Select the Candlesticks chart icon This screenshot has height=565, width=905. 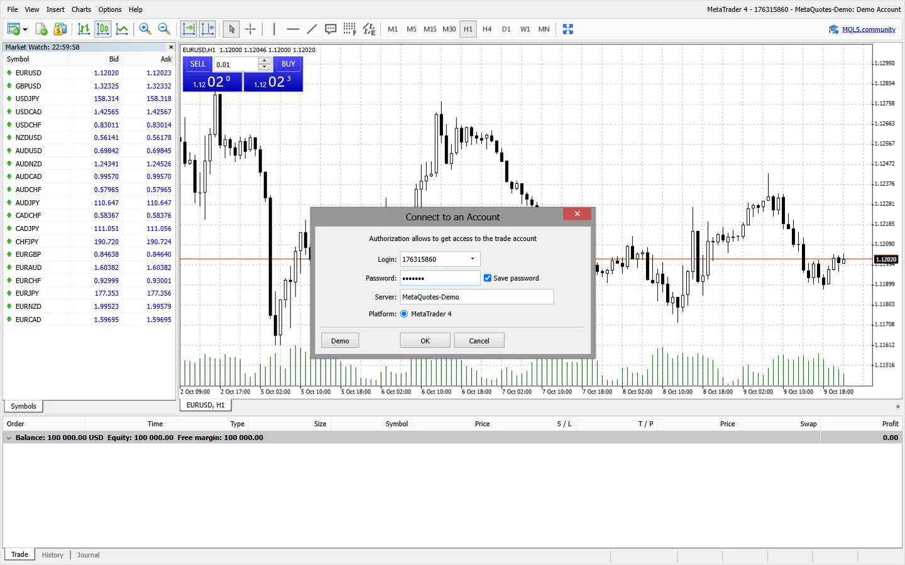[x=103, y=29]
